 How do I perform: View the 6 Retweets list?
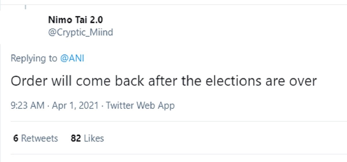coord(36,138)
